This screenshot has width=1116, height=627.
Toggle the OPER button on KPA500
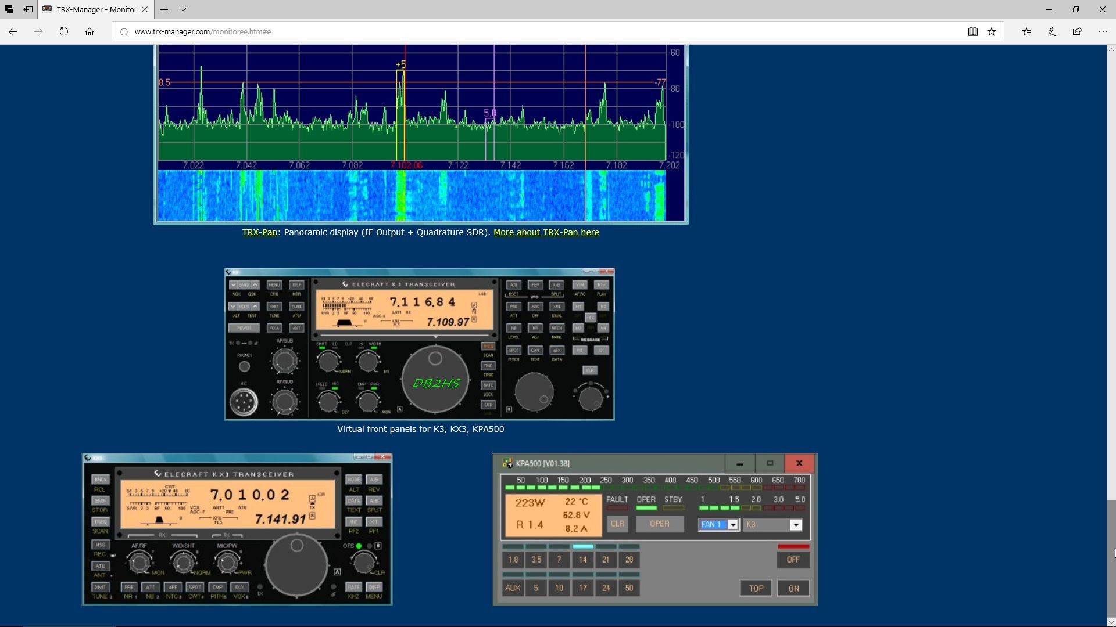[x=659, y=524]
